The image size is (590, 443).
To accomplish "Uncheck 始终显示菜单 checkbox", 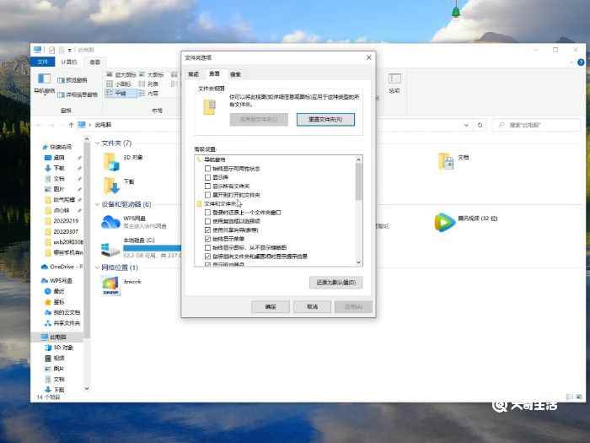I will [207, 239].
